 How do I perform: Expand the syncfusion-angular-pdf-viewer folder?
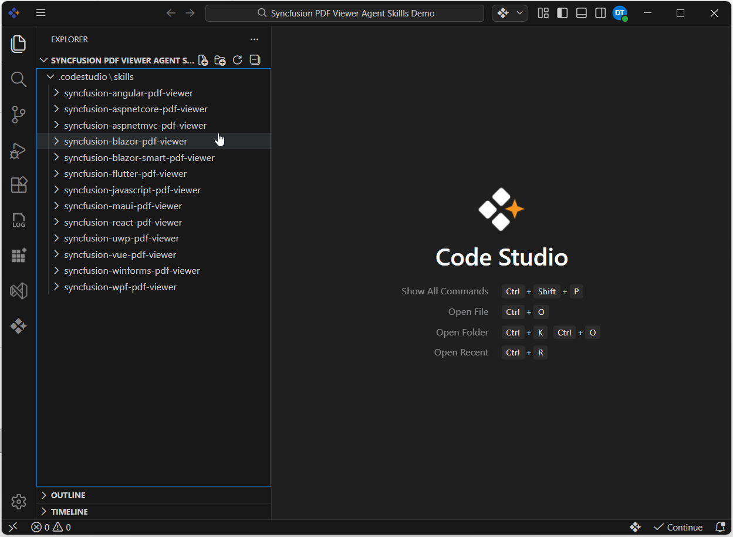[x=57, y=93]
